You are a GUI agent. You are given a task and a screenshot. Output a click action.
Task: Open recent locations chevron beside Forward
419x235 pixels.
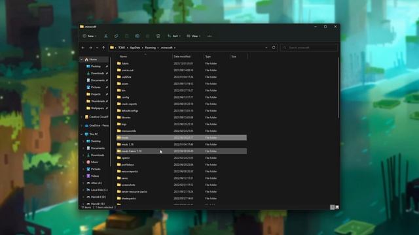[97, 48]
